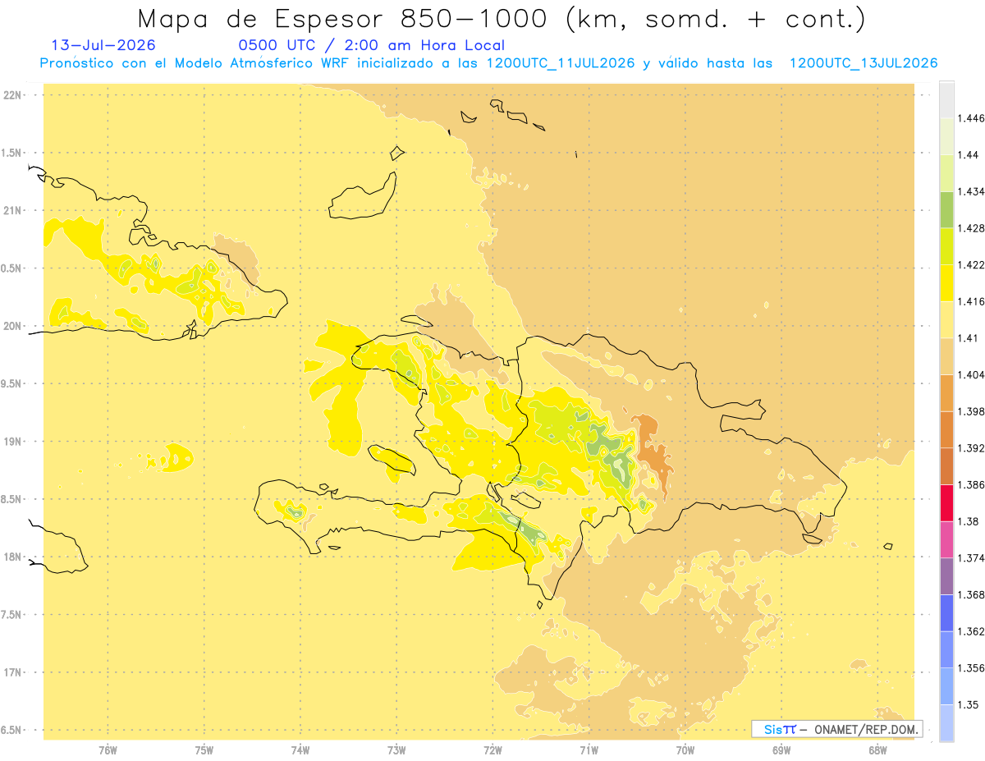Click the longitude tick label '74W'
The height and width of the screenshot is (761, 985).
300,750
